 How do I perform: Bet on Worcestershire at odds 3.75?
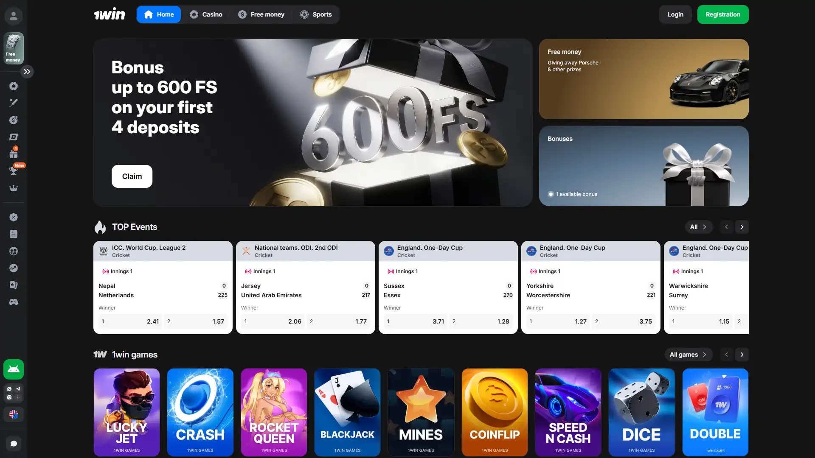click(624, 321)
